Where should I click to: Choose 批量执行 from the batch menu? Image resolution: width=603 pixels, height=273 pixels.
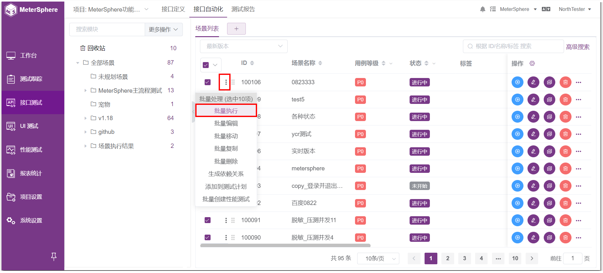[226, 111]
